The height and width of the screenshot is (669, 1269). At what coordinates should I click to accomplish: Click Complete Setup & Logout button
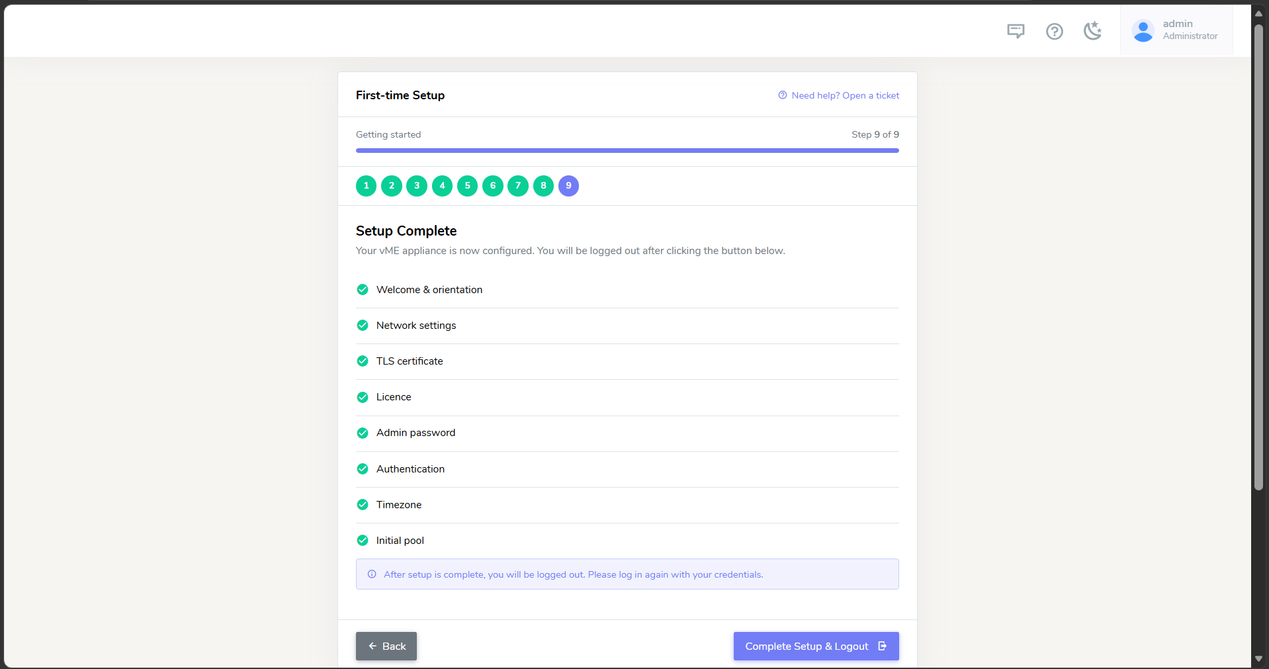[816, 646]
